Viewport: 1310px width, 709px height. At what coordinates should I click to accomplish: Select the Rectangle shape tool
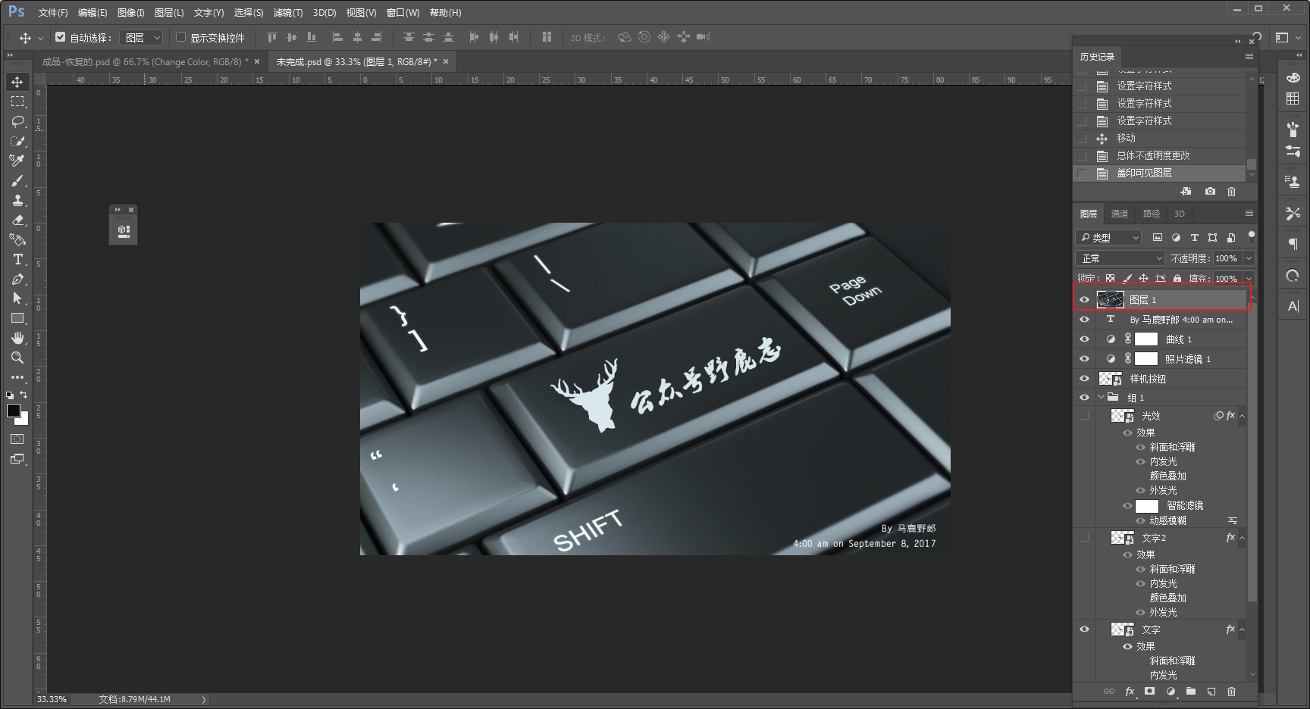point(17,318)
